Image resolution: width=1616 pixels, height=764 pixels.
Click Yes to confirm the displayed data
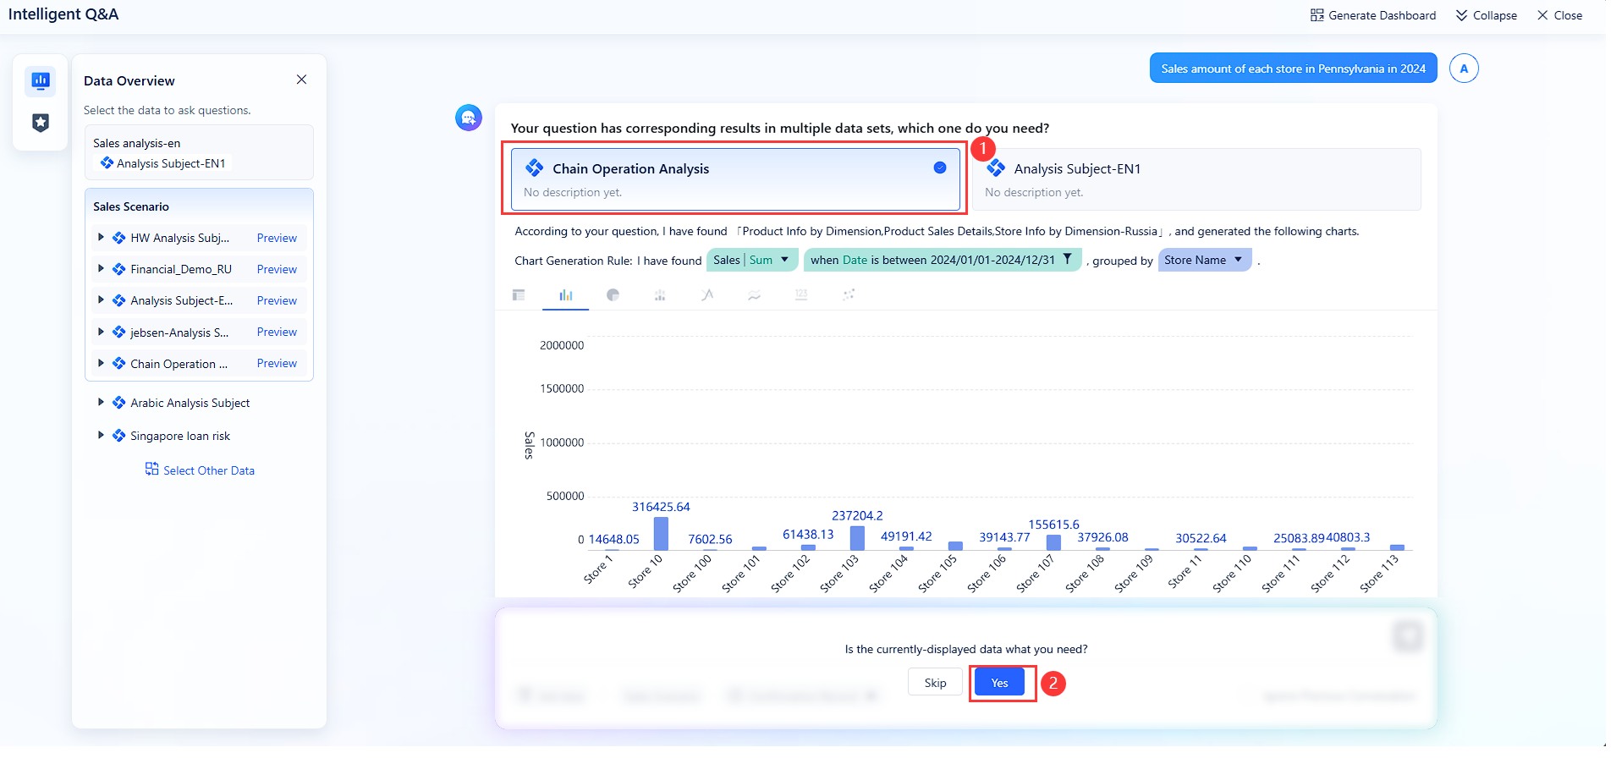click(998, 682)
